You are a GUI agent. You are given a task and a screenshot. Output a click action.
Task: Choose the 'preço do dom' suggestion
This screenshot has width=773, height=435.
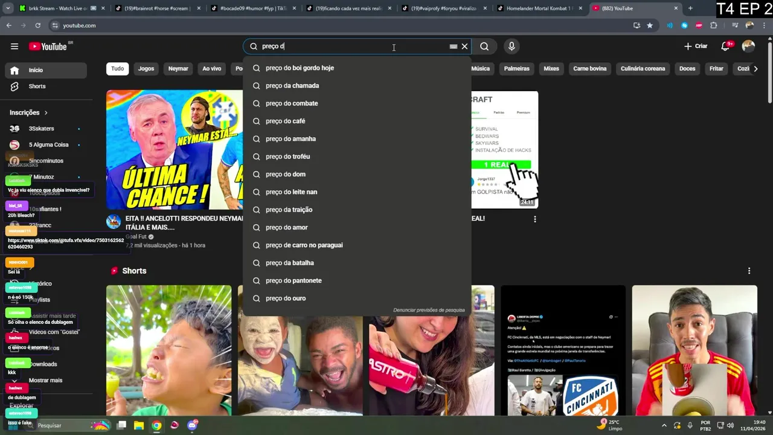(x=357, y=174)
